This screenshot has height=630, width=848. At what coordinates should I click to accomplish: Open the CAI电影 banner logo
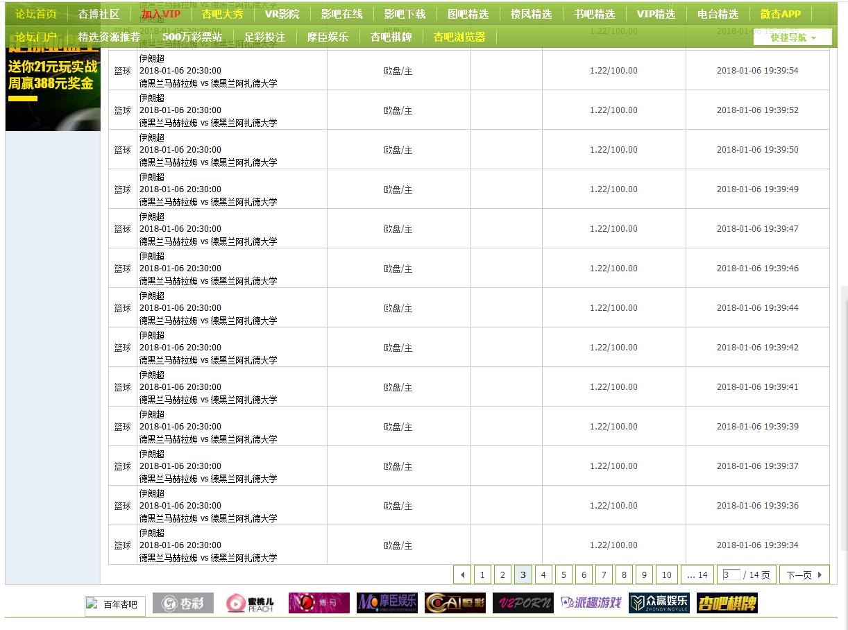click(455, 604)
